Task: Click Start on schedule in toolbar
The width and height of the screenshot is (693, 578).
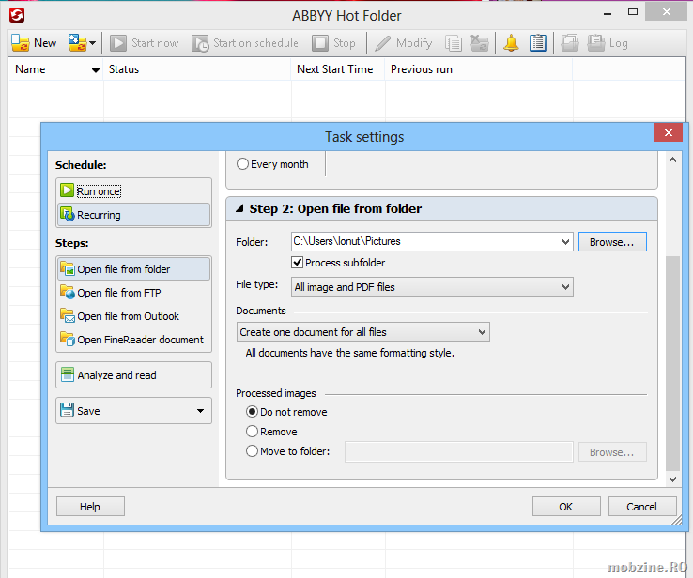Action: (245, 43)
